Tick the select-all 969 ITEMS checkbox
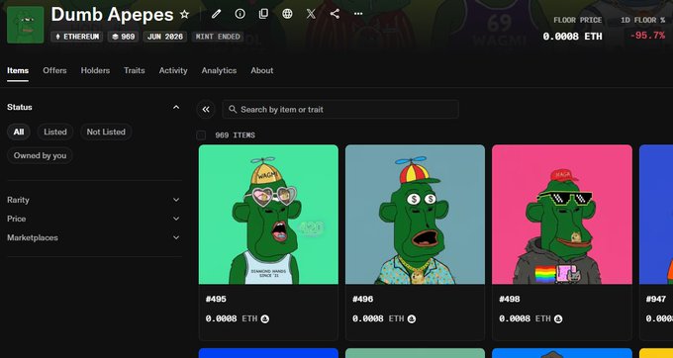Image resolution: width=673 pixels, height=358 pixels. 201,135
